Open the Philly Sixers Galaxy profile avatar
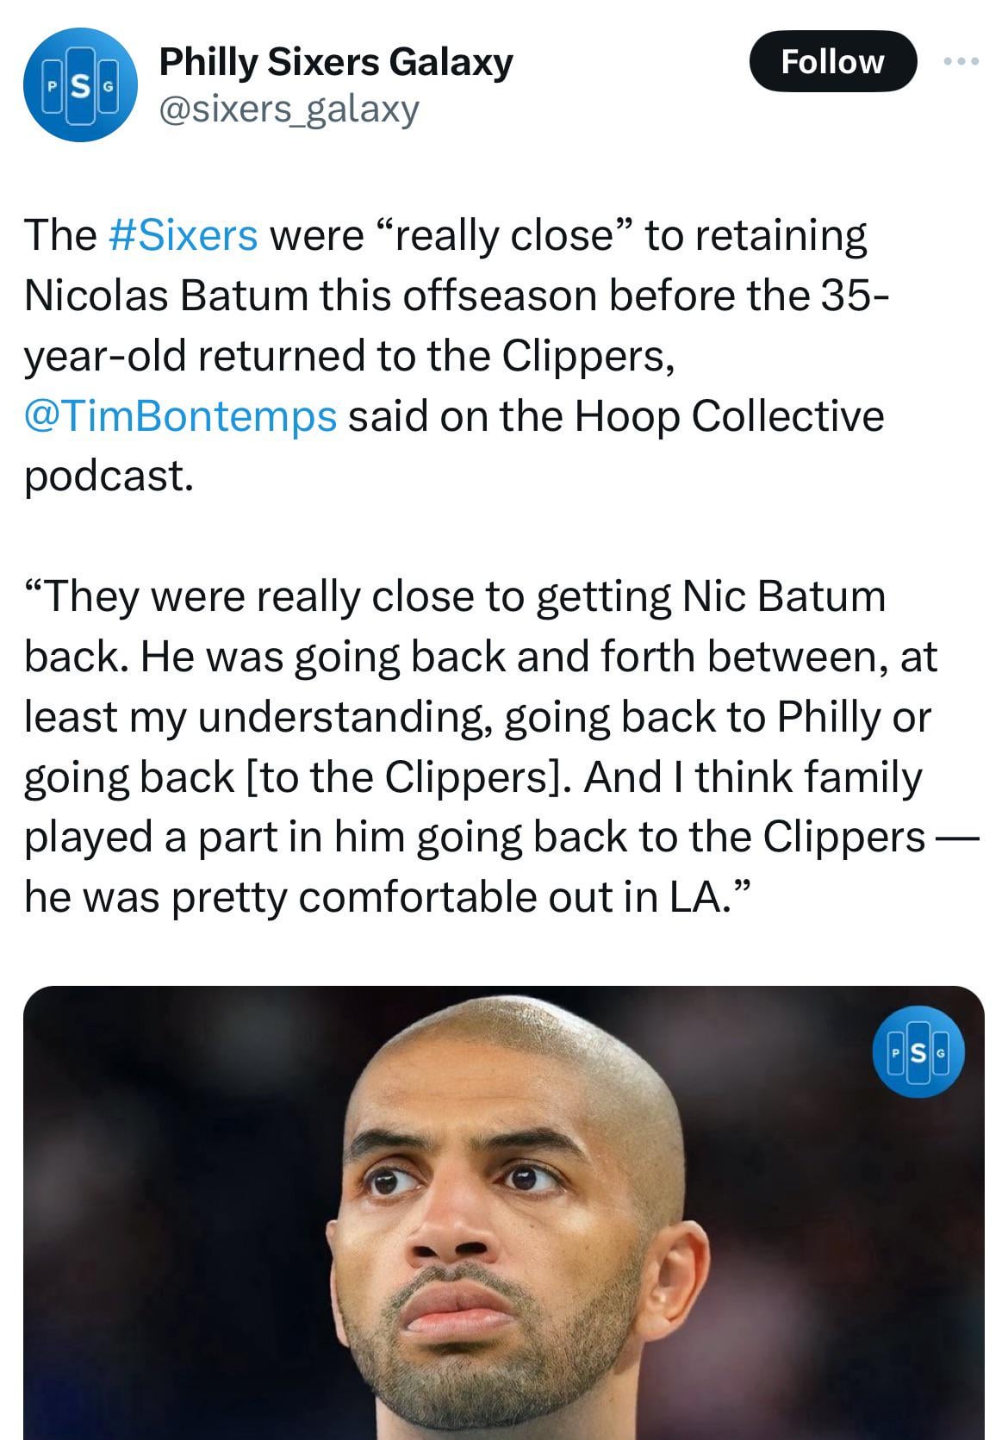The height and width of the screenshot is (1440, 1008). [x=78, y=84]
